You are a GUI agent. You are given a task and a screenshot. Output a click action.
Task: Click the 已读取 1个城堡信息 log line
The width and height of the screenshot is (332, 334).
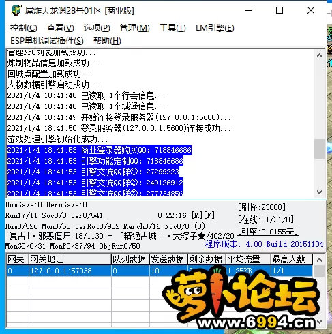86,106
